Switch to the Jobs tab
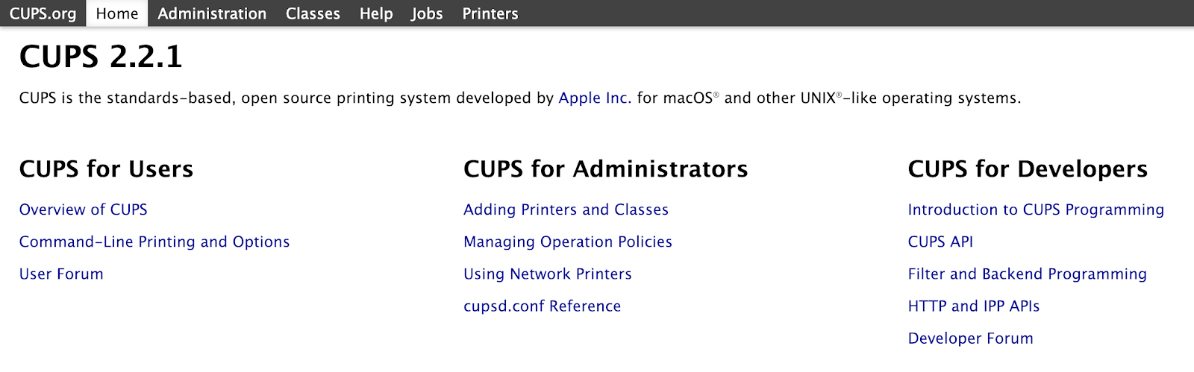This screenshot has height=372, width=1194. tap(427, 13)
